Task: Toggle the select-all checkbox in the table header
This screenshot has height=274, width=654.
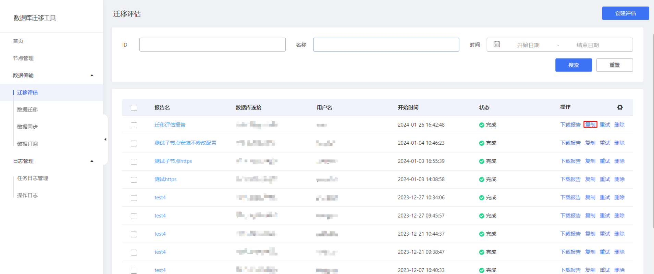Action: 134,108
